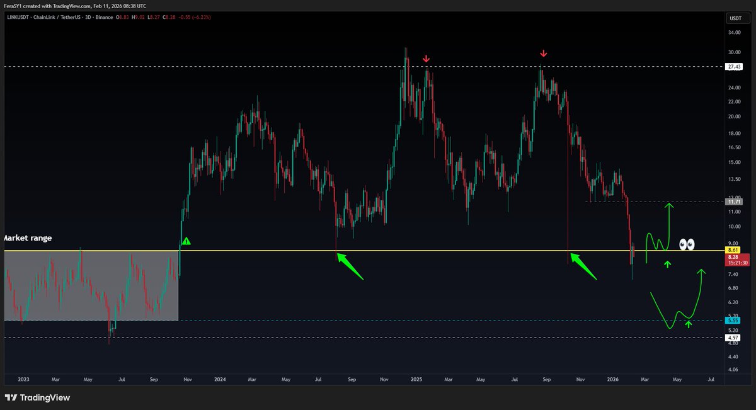Click the yellow 8.61 price label on the right axis
Image resolution: width=756 pixels, height=410 pixels.
click(x=733, y=250)
